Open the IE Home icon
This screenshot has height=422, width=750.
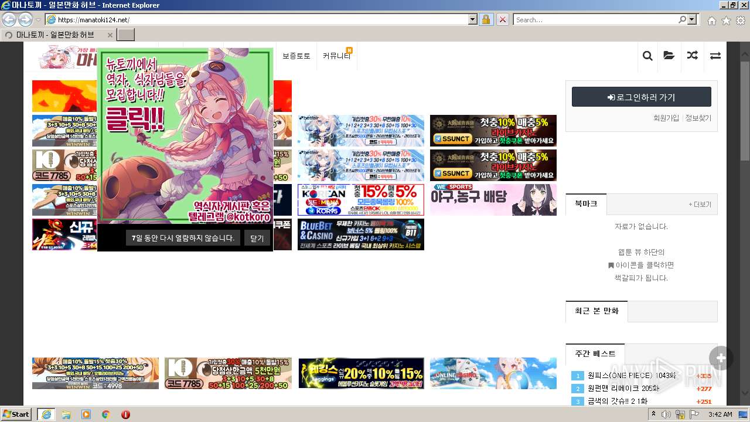711,21
